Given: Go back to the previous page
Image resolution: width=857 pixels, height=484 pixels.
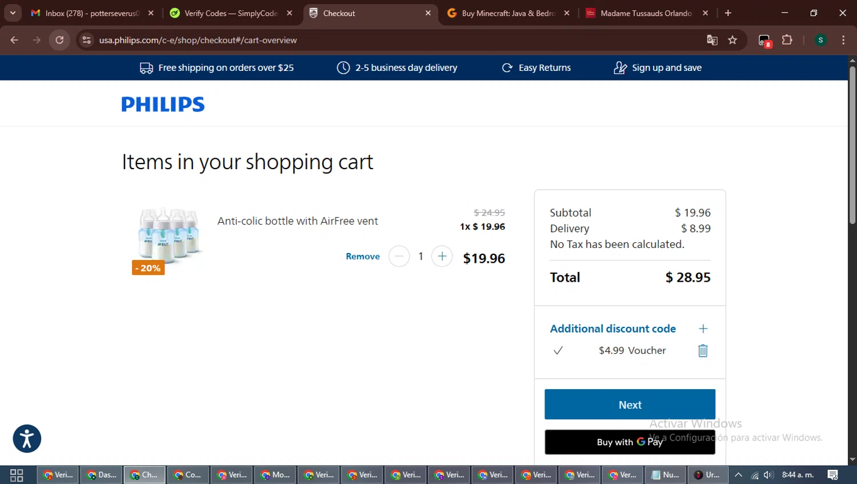Looking at the screenshot, I should [x=14, y=40].
